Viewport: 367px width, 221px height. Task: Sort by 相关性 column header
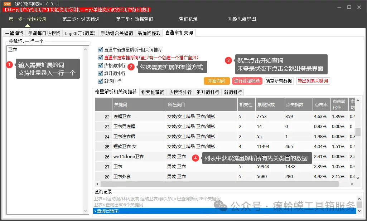click(x=246, y=104)
